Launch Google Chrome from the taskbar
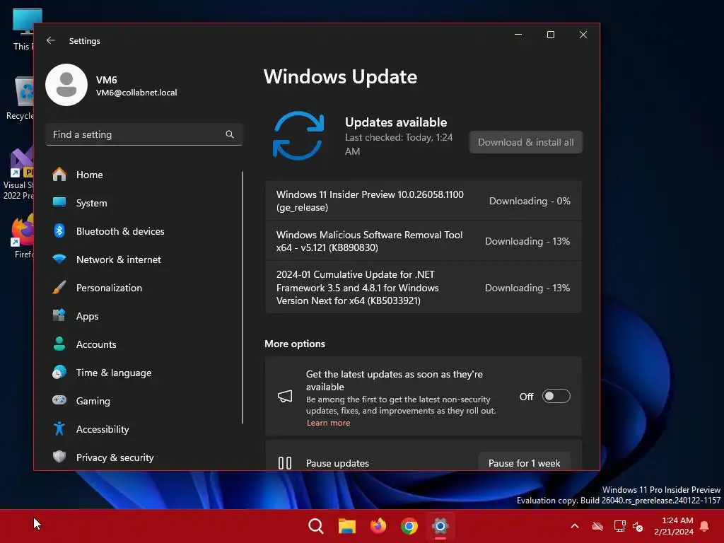Viewport: 724px width, 543px height. [409, 526]
